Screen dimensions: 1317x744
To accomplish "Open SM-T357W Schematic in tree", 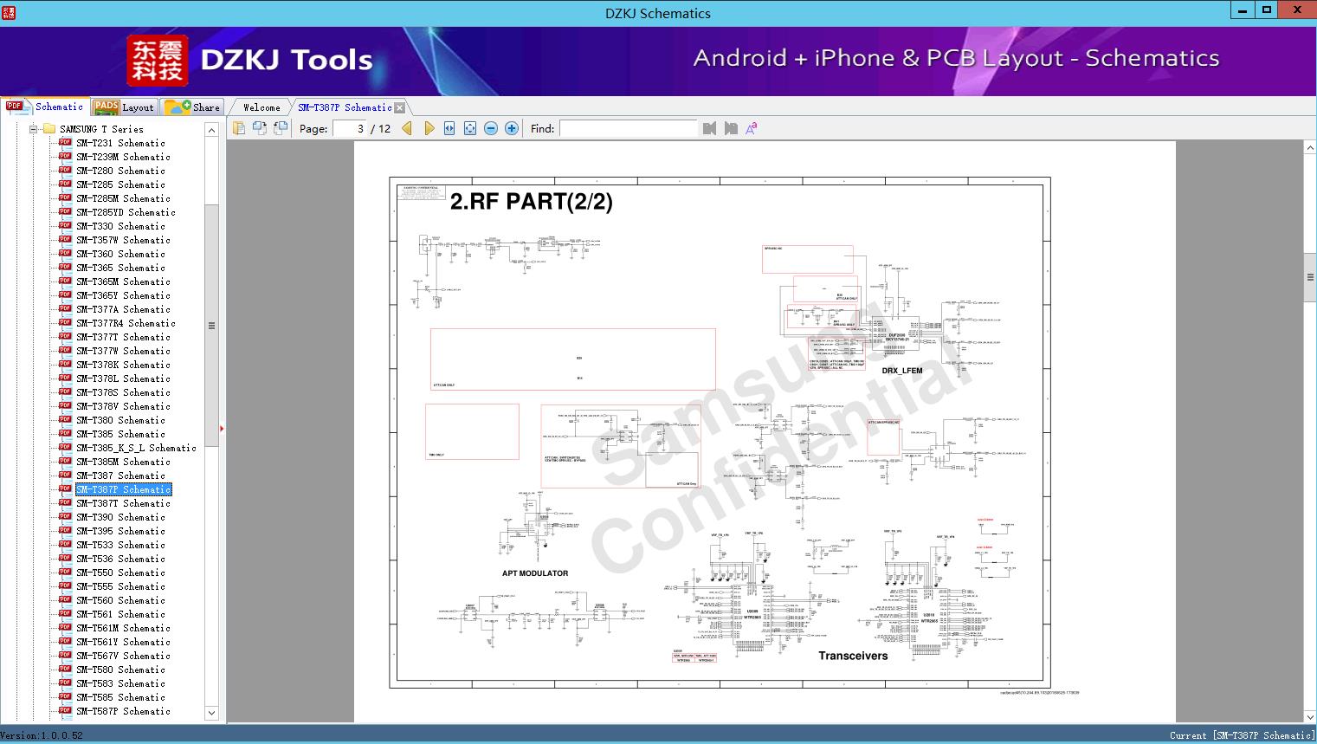I will coord(123,240).
